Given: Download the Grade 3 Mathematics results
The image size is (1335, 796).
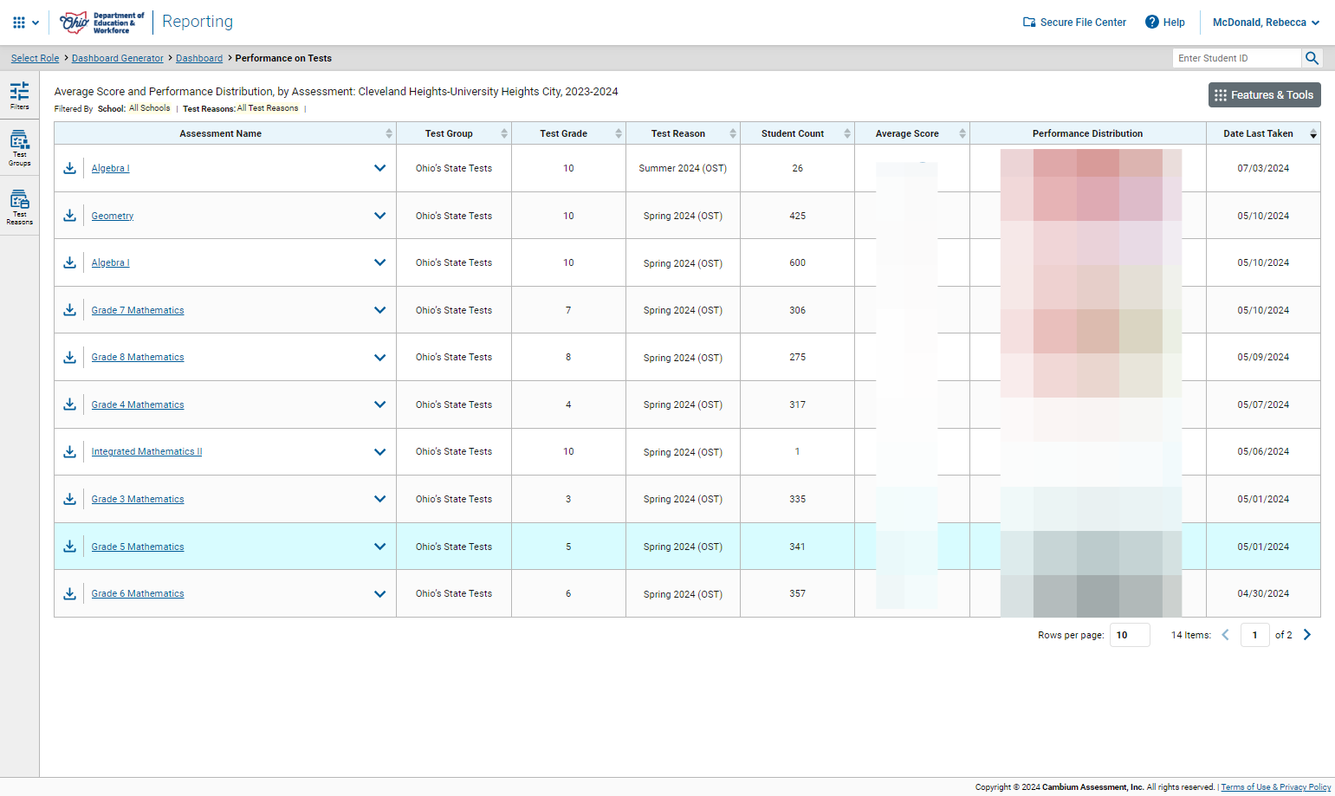Looking at the screenshot, I should pos(70,499).
